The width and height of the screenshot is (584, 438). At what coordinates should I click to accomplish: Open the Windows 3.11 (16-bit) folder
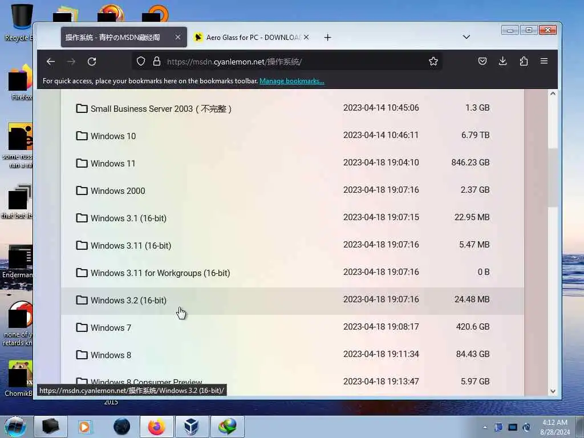(x=131, y=245)
